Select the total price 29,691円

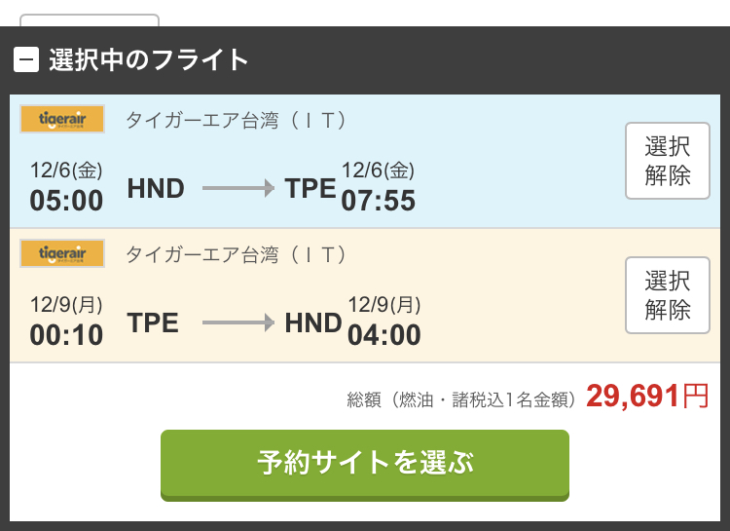point(647,397)
